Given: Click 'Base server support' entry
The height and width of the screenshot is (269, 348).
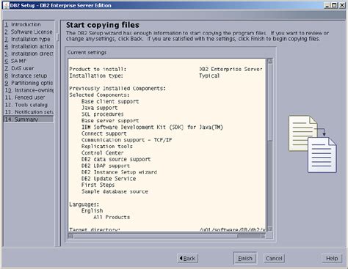Looking at the screenshot, I should tap(110, 121).
